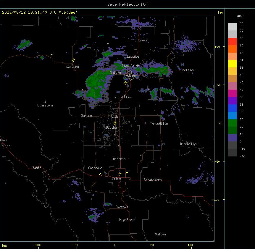Screen dimensions: 255x249
Task: Click the salmon swatch between 57 and 54
Action: click(x=233, y=56)
